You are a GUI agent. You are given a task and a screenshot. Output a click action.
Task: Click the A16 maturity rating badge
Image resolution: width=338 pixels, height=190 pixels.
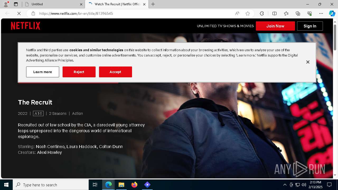point(38,113)
